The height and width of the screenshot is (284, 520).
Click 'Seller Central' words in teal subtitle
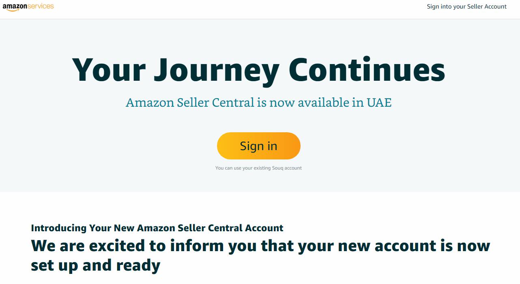tap(216, 103)
